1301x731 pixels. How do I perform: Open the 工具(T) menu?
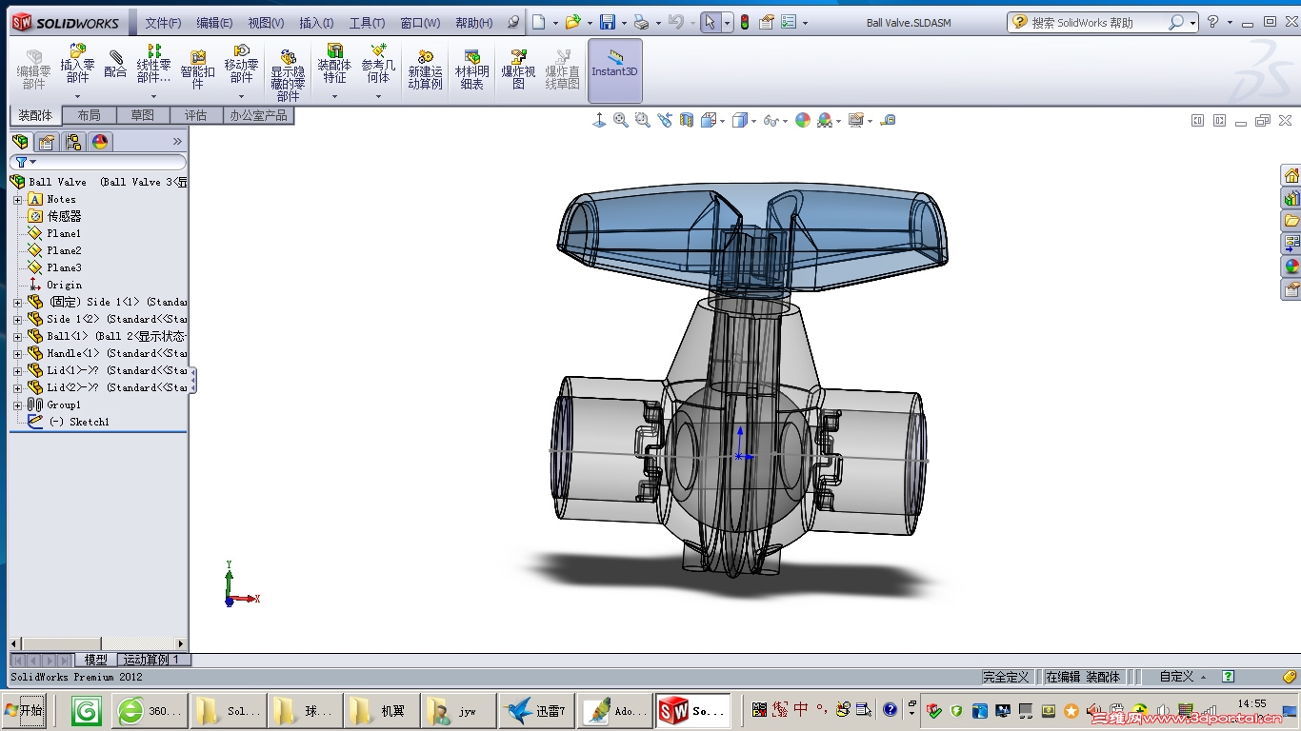coord(367,23)
